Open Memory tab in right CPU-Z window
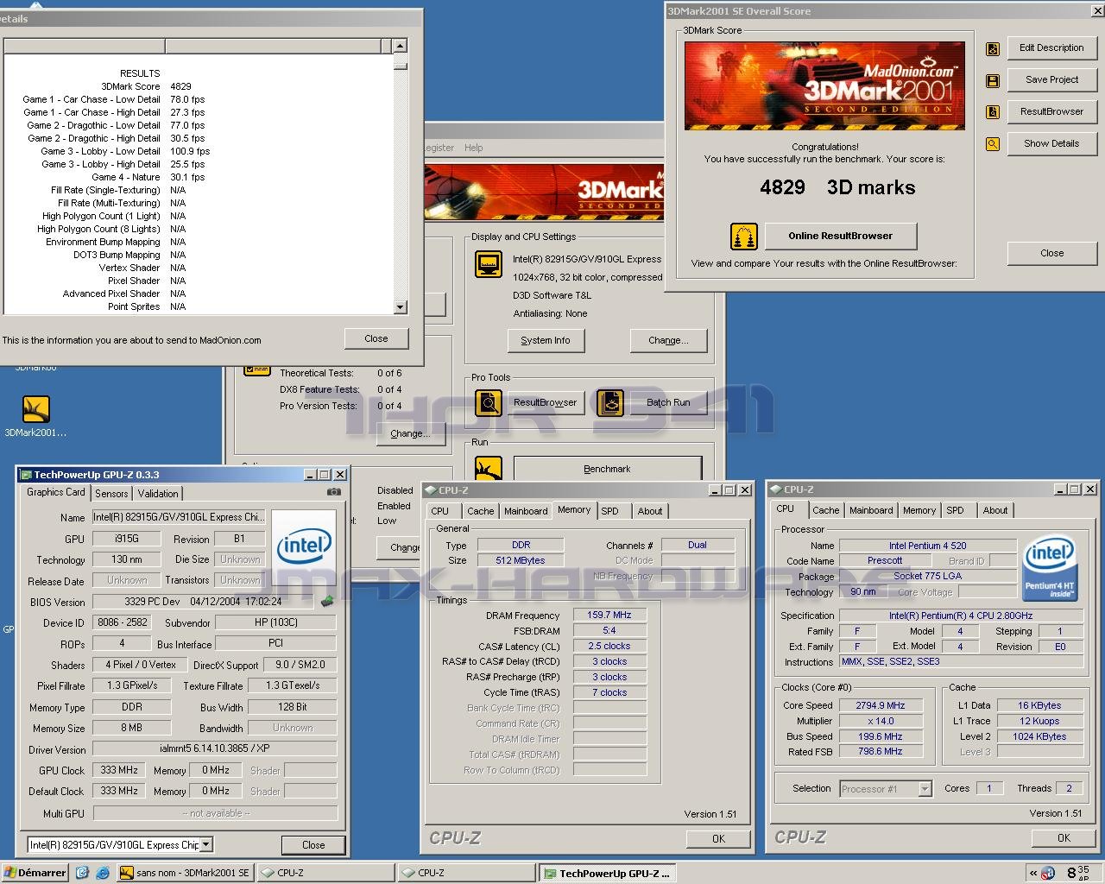Viewport: 1105px width, 884px height. [x=919, y=510]
